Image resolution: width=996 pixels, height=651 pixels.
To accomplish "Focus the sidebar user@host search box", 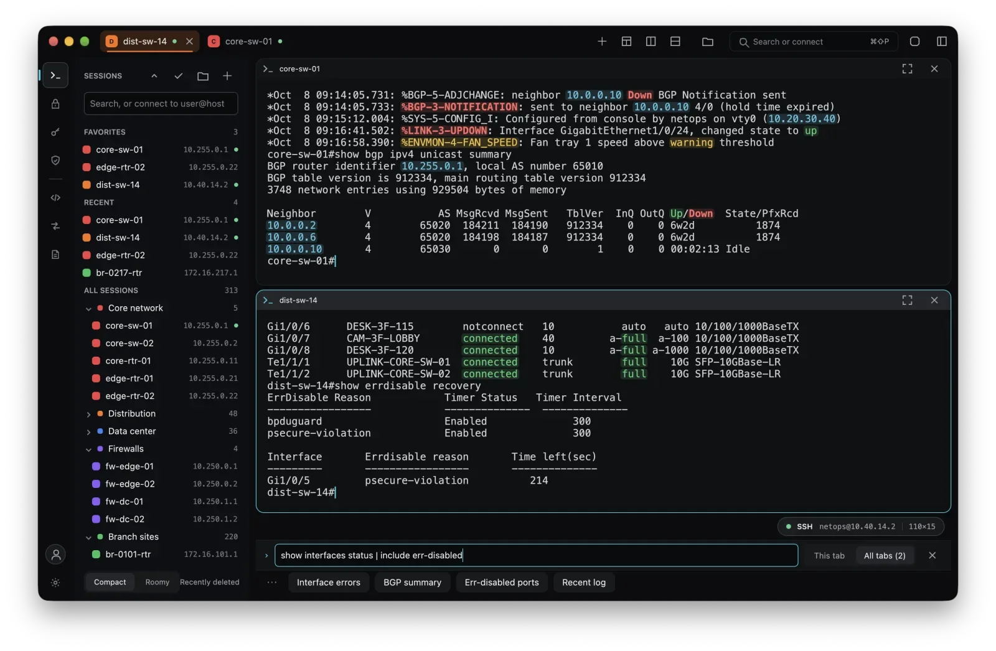I will [161, 103].
